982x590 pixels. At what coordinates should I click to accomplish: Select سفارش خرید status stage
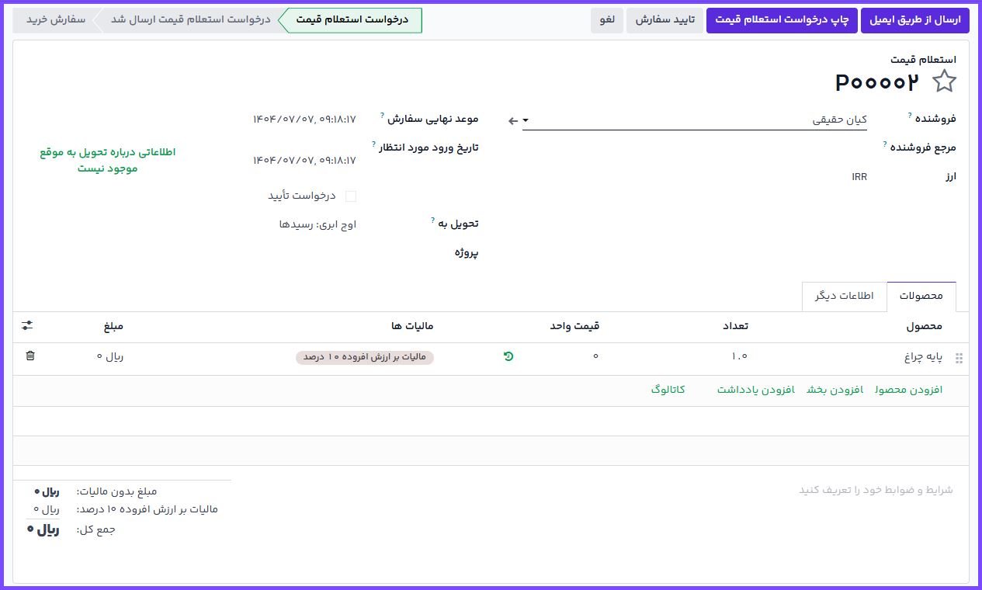pyautogui.click(x=56, y=20)
